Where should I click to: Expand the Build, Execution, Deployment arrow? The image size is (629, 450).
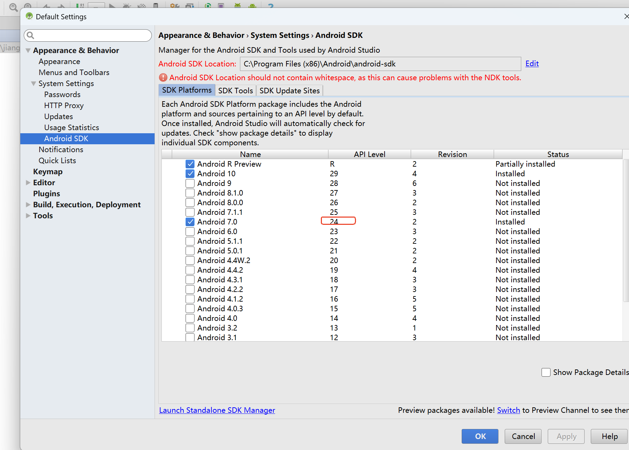[28, 205]
